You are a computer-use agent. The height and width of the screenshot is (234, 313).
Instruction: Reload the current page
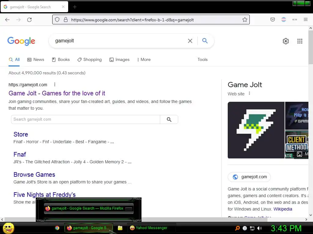click(29, 20)
